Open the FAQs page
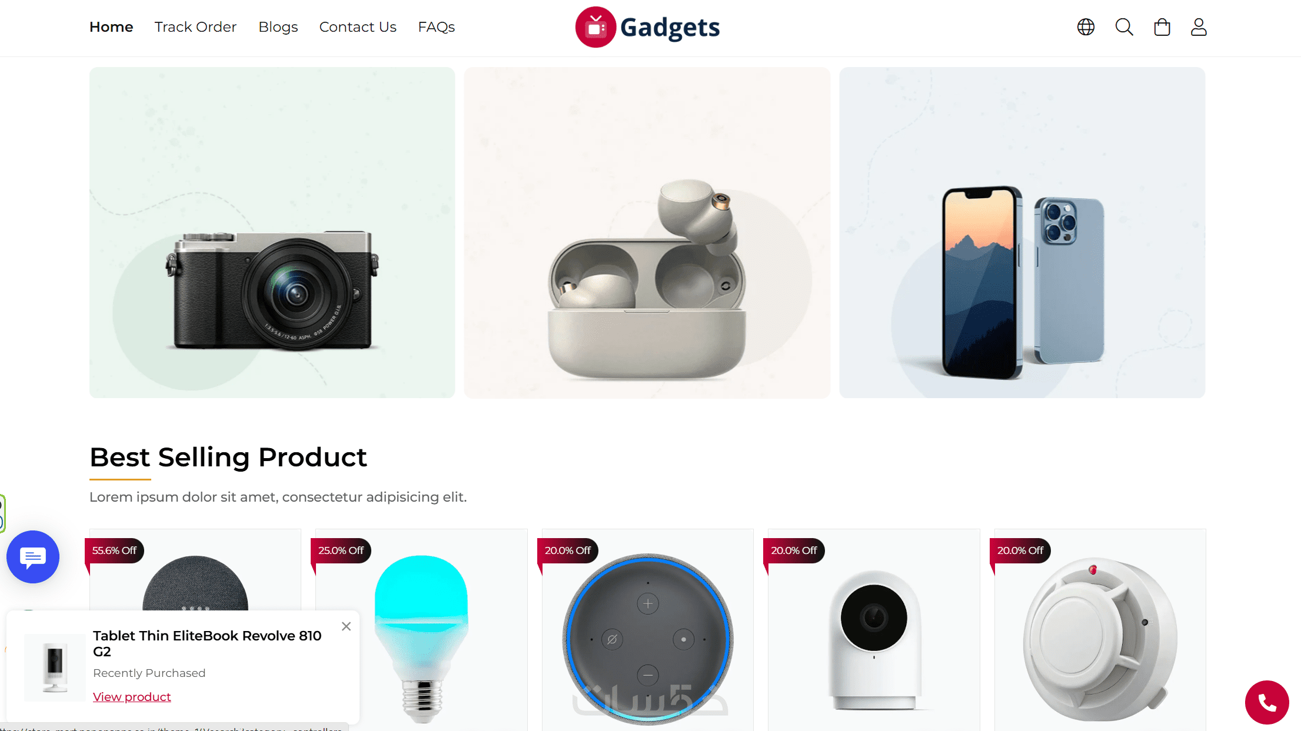Screen dimensions: 1301x731 pyautogui.click(x=437, y=27)
